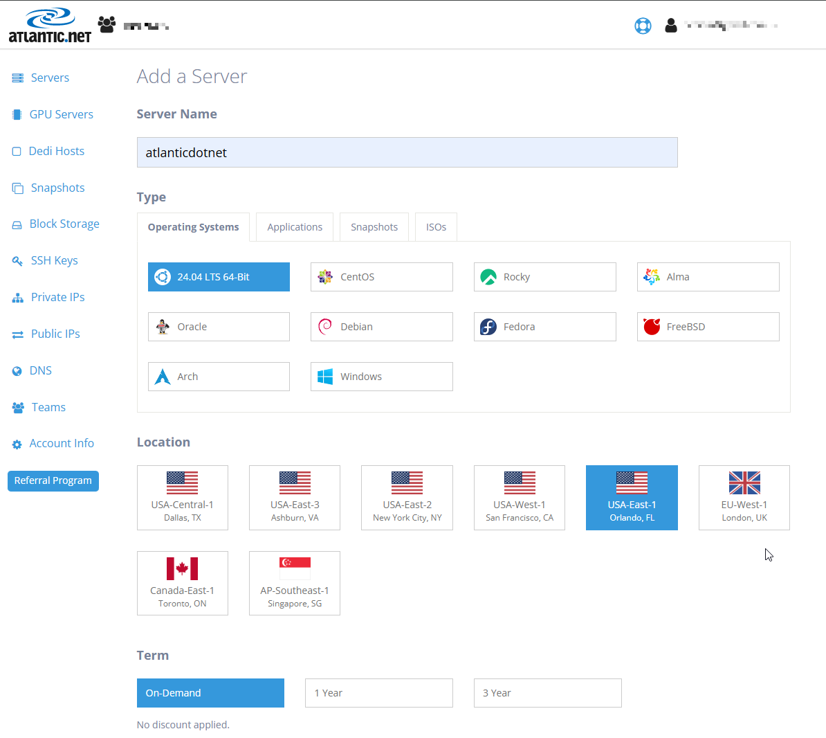The height and width of the screenshot is (738, 826).
Task: Switch to the ISOs tab
Action: [x=436, y=227]
